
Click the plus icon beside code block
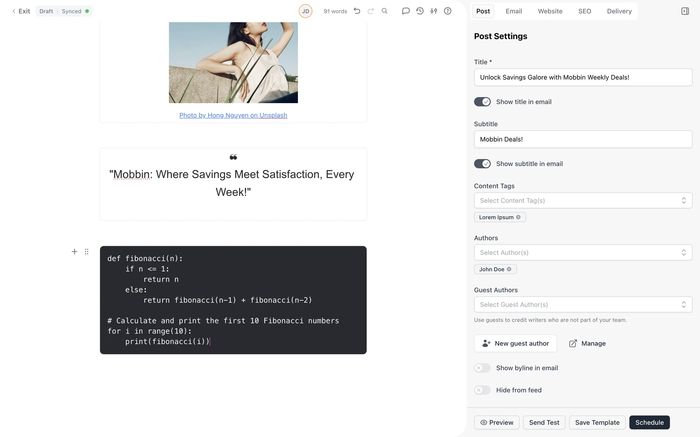tap(74, 252)
